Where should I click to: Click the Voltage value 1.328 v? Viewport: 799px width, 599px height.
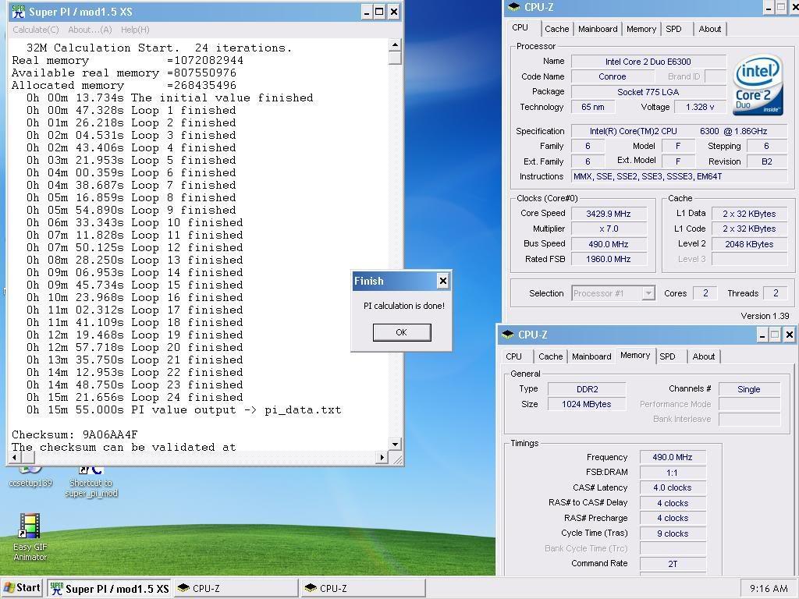(700, 107)
